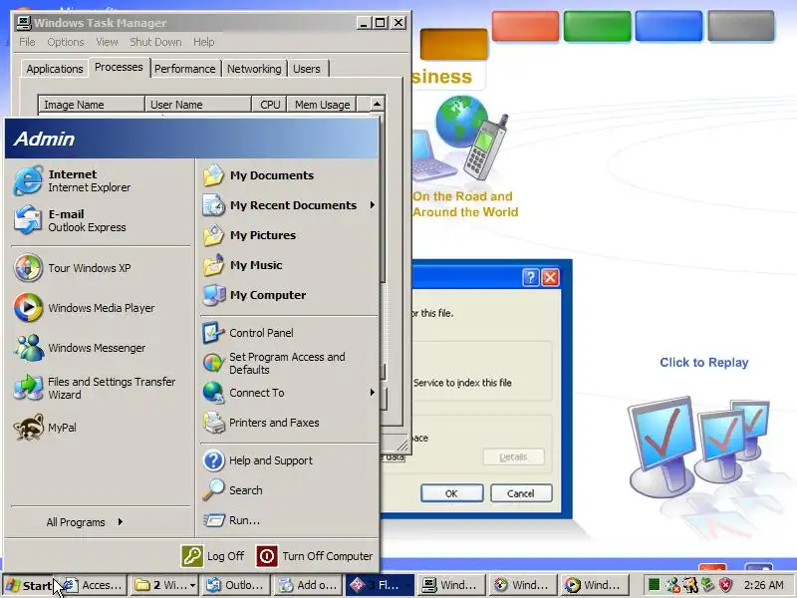Click Turn Off Computer power icon

click(267, 556)
